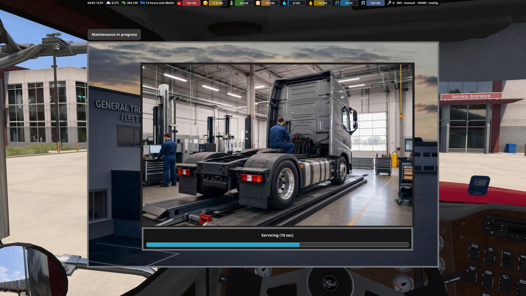Click '13 hours and 36min' rest text
The image size is (526, 296).
pyautogui.click(x=160, y=3)
